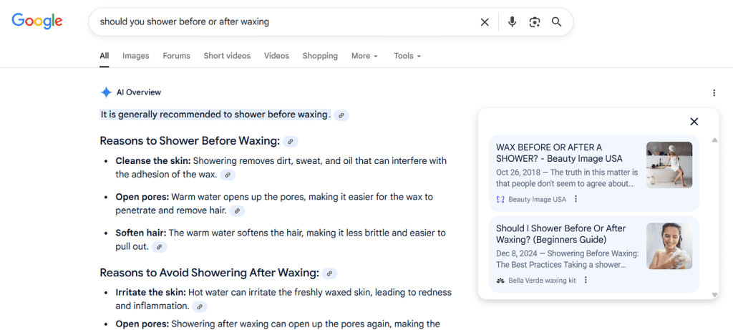Open source link beside 'Reasons to Avoid Showering After Waxing'

coord(329,273)
